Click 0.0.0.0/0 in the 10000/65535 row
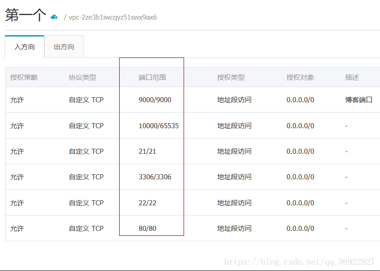380x271 pixels. coord(300,126)
